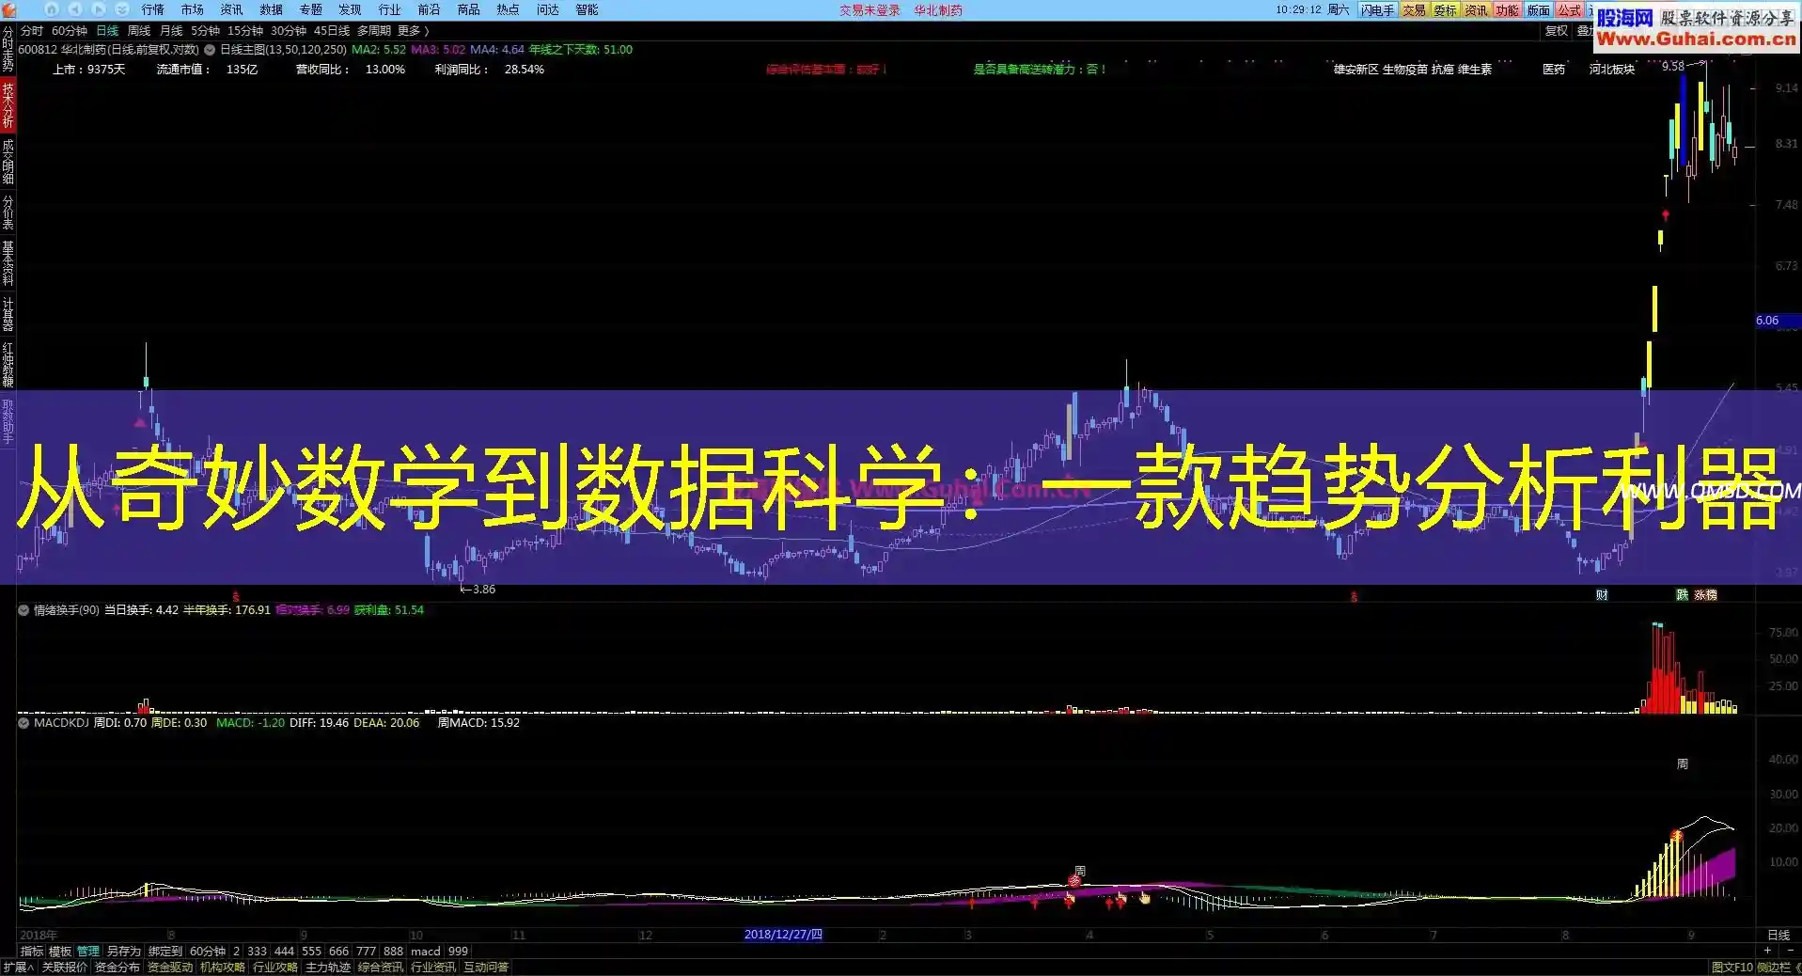Click the round icon beside 情绪换手(90)

pos(24,610)
